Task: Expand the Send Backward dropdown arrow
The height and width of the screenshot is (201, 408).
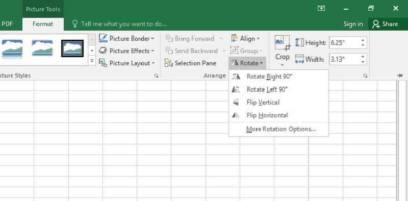Action: click(224, 51)
